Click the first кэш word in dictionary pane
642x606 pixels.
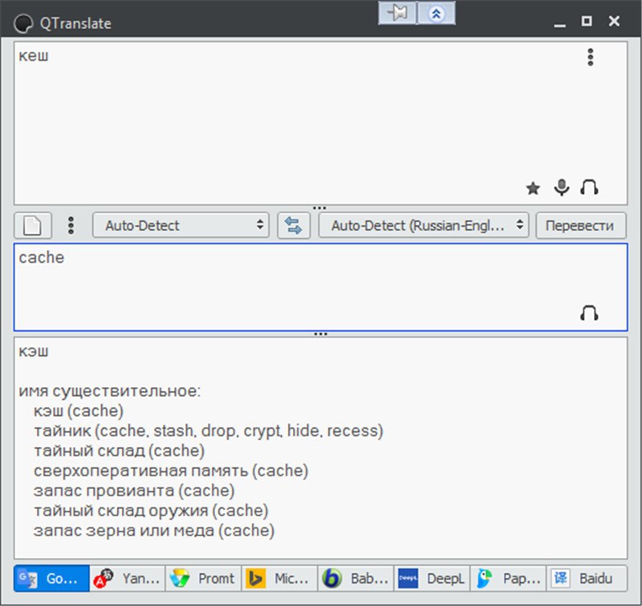(34, 352)
